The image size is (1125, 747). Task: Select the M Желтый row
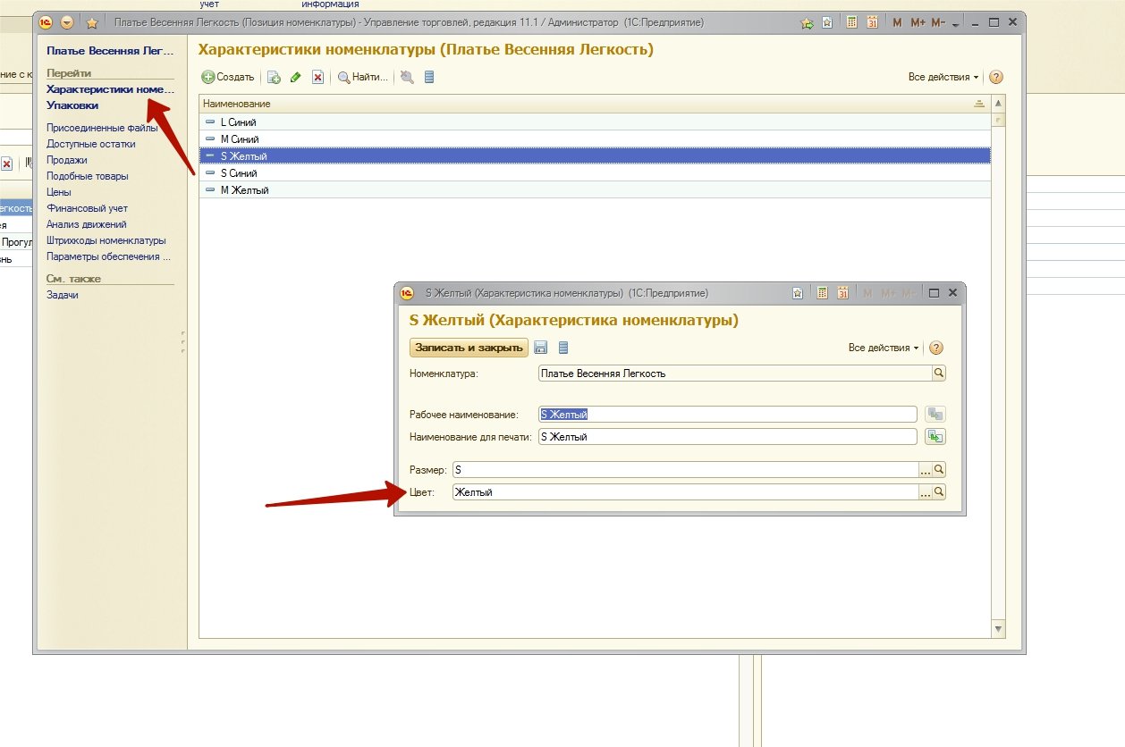click(x=595, y=190)
